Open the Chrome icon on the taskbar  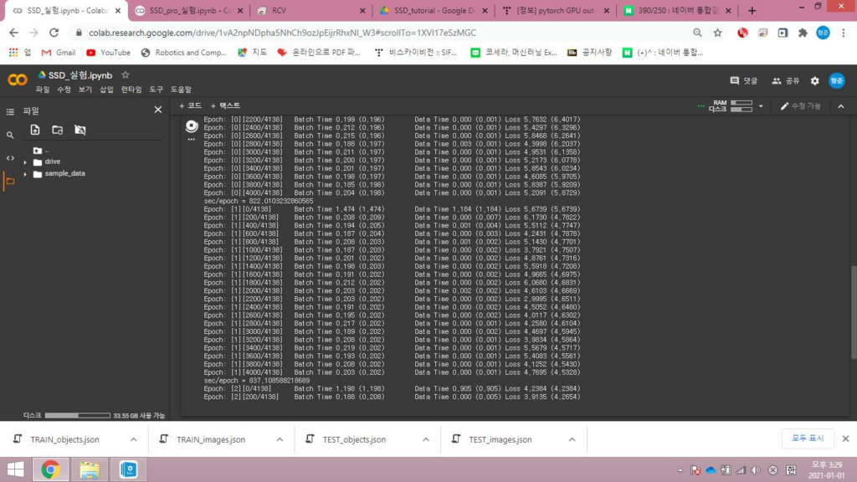coord(49,469)
